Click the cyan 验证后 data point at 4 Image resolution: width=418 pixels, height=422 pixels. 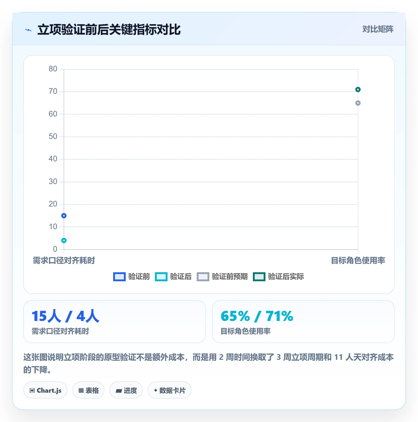pos(64,241)
